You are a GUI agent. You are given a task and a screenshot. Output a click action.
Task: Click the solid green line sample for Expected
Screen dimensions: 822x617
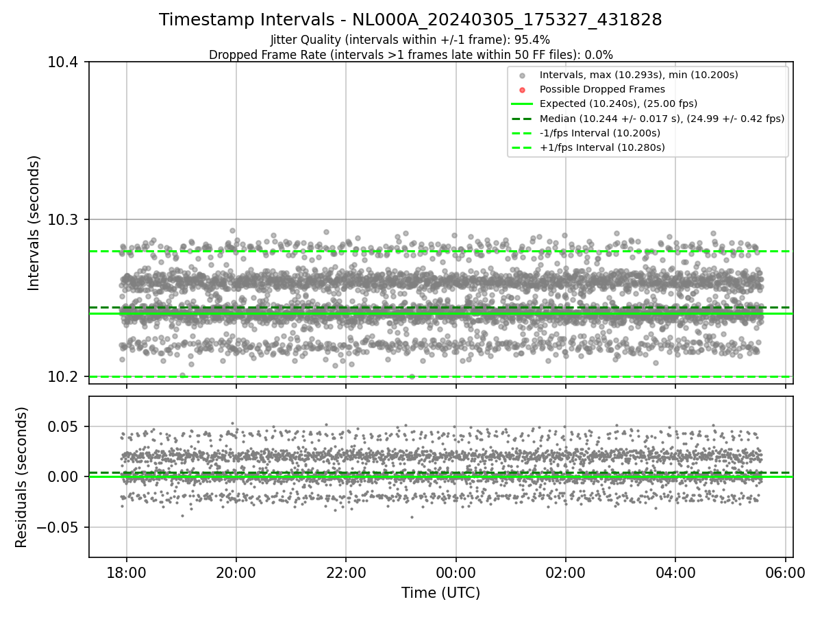pos(522,104)
